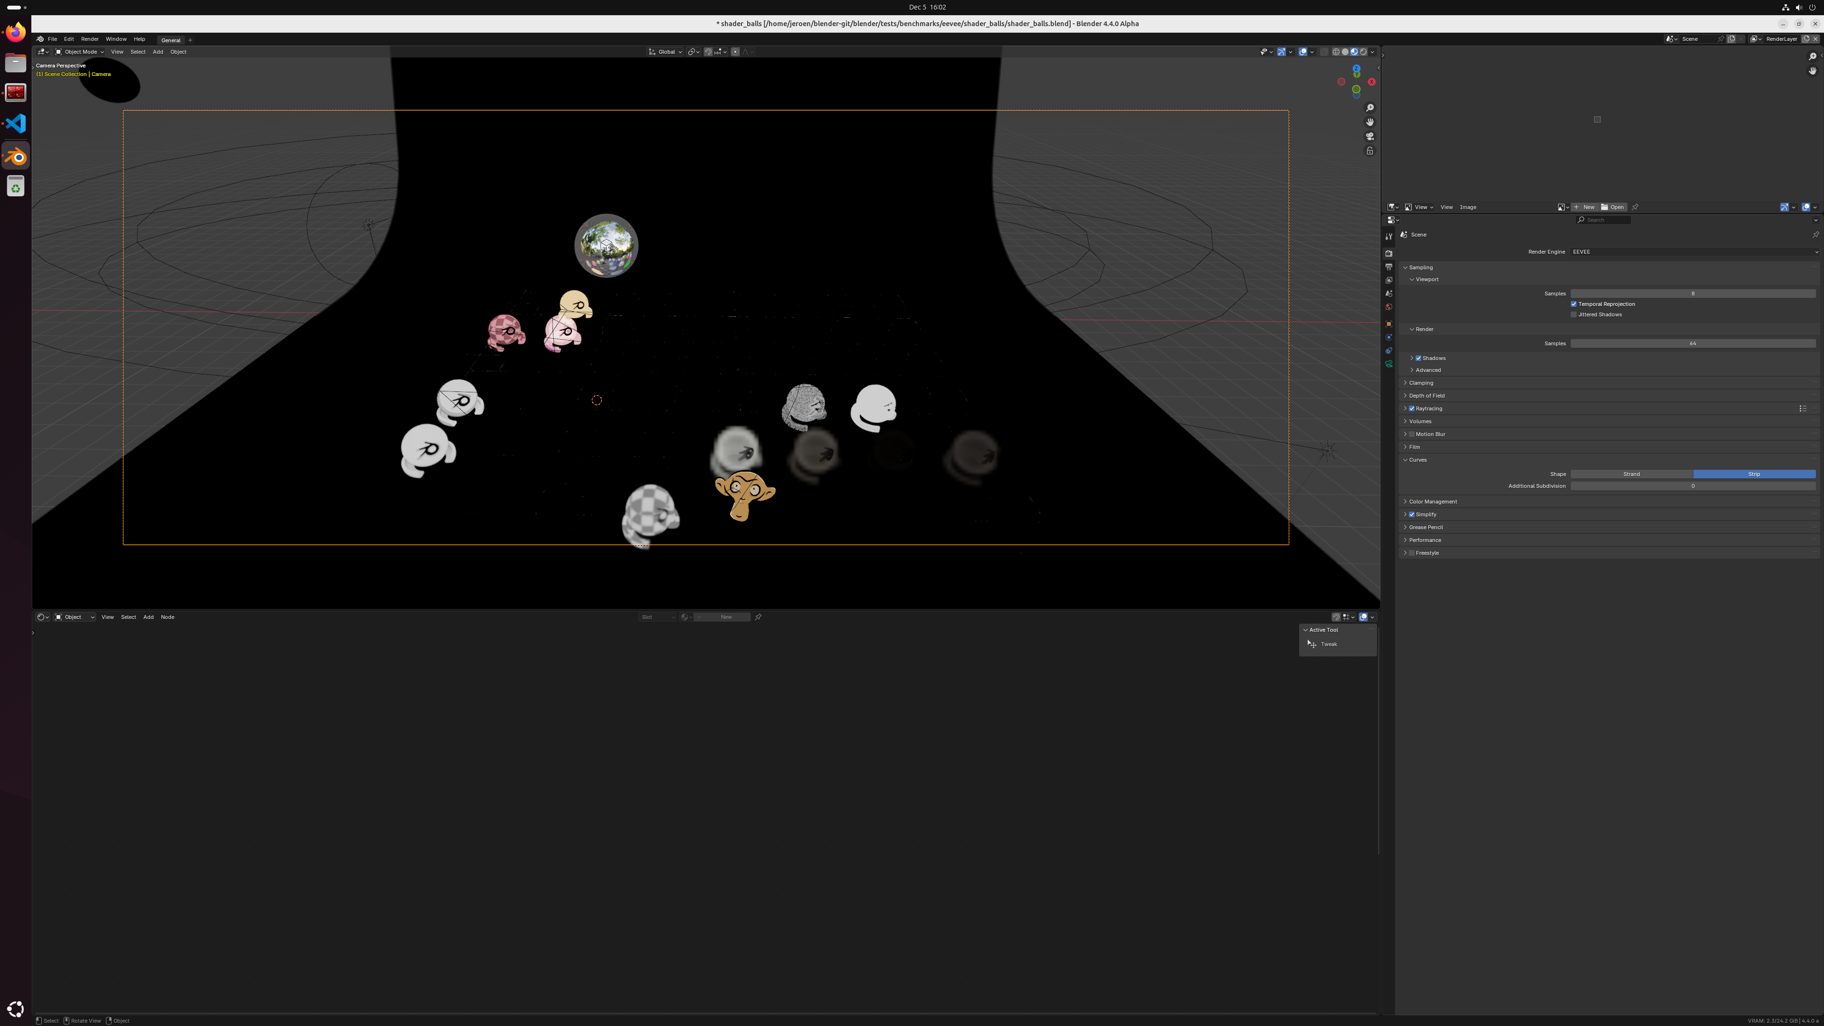Image resolution: width=1824 pixels, height=1026 pixels.
Task: Disable Temporal Reprojection checkbox
Action: (x=1573, y=304)
